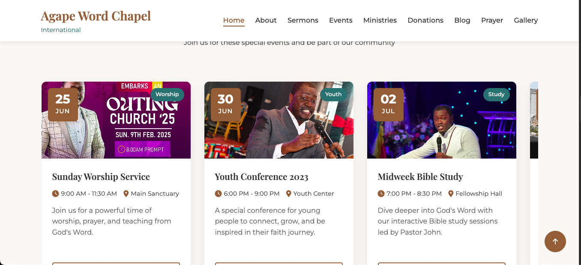
Task: Click the 30 JUN date badge
Action: coord(225,104)
